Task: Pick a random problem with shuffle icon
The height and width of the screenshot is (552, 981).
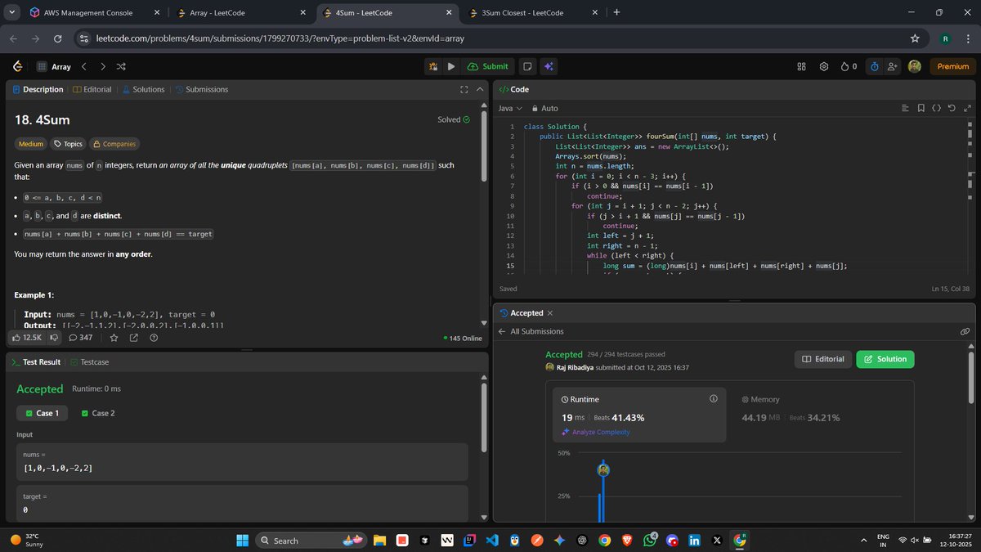Action: coord(121,66)
